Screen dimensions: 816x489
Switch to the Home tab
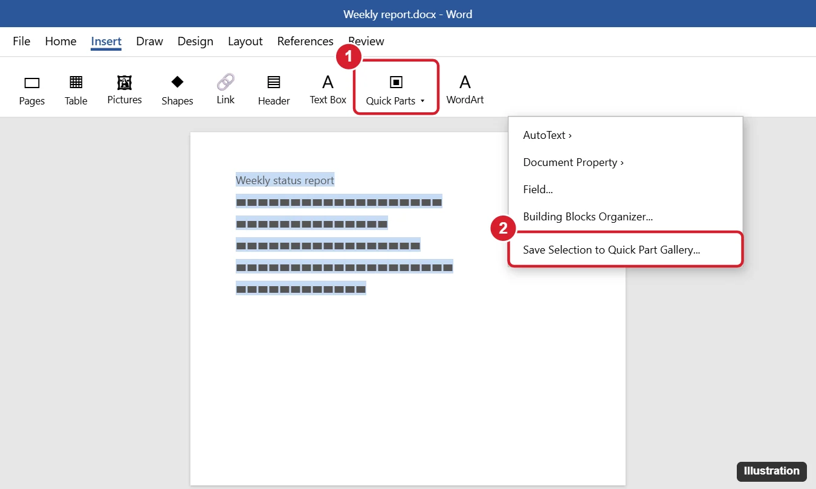[x=60, y=41]
